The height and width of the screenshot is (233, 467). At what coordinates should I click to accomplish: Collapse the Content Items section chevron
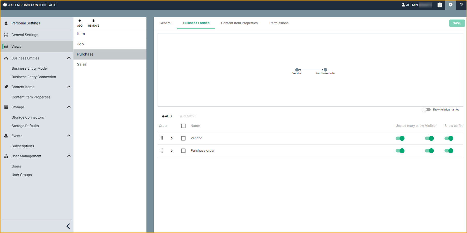coord(69,87)
